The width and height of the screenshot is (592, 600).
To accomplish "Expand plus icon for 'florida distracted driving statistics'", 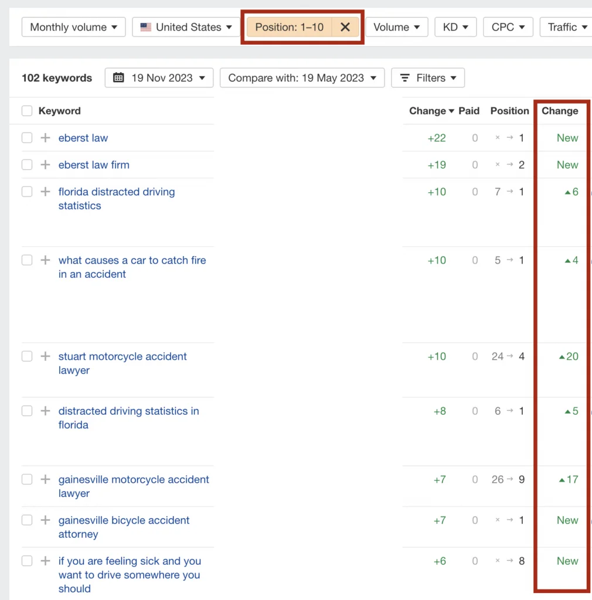I will pyautogui.click(x=45, y=192).
